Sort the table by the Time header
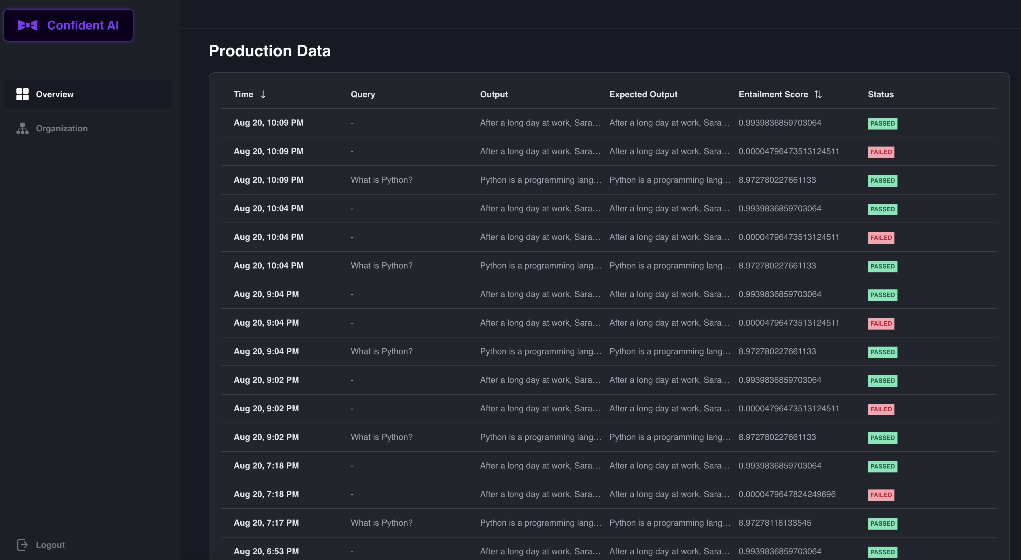Viewport: 1021px width, 560px height. tap(243, 94)
